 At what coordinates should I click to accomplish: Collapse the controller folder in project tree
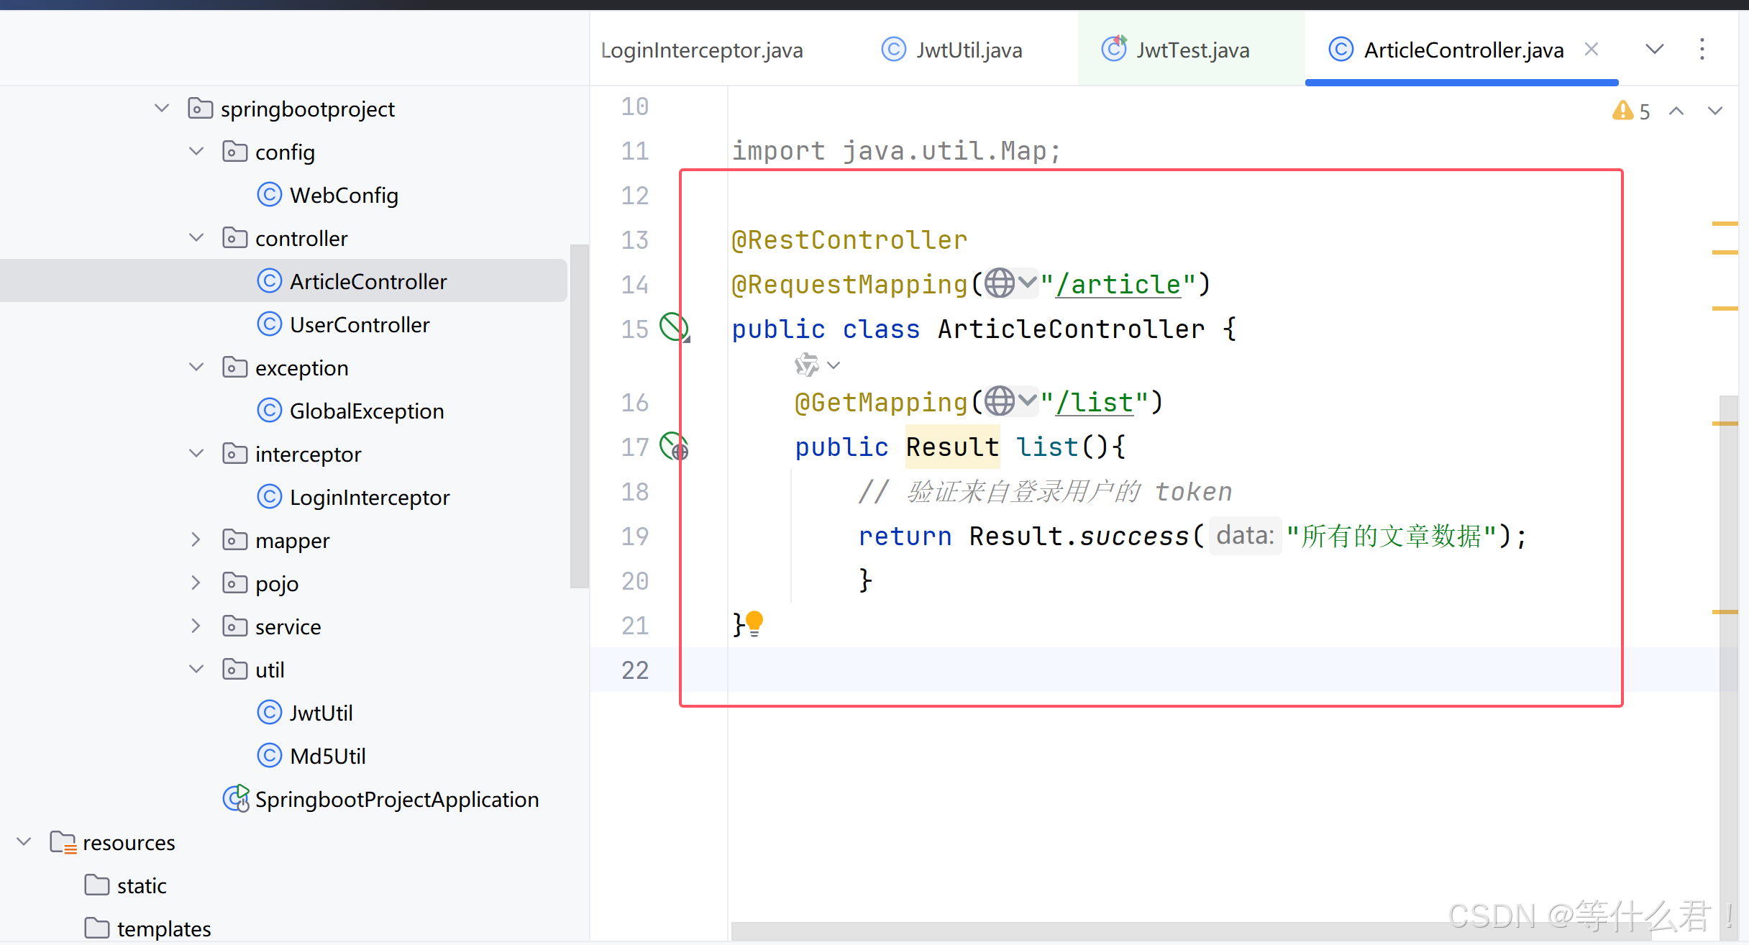click(x=196, y=237)
